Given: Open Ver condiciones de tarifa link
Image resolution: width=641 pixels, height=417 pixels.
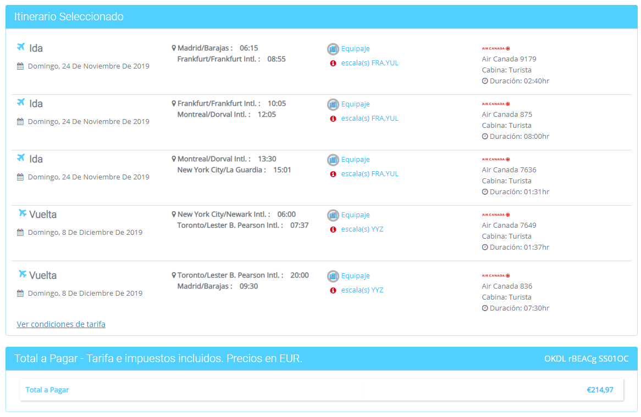Looking at the screenshot, I should [61, 324].
